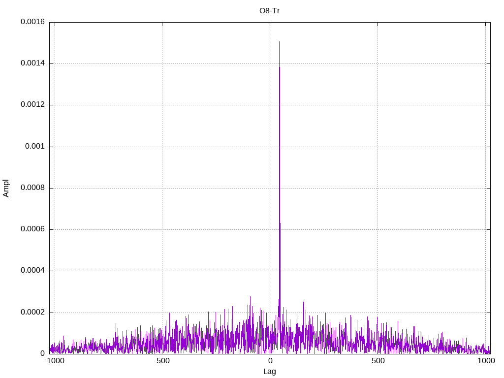504x378 pixels.
Task: Click the 500 x-axis tick label
Action: [378, 361]
